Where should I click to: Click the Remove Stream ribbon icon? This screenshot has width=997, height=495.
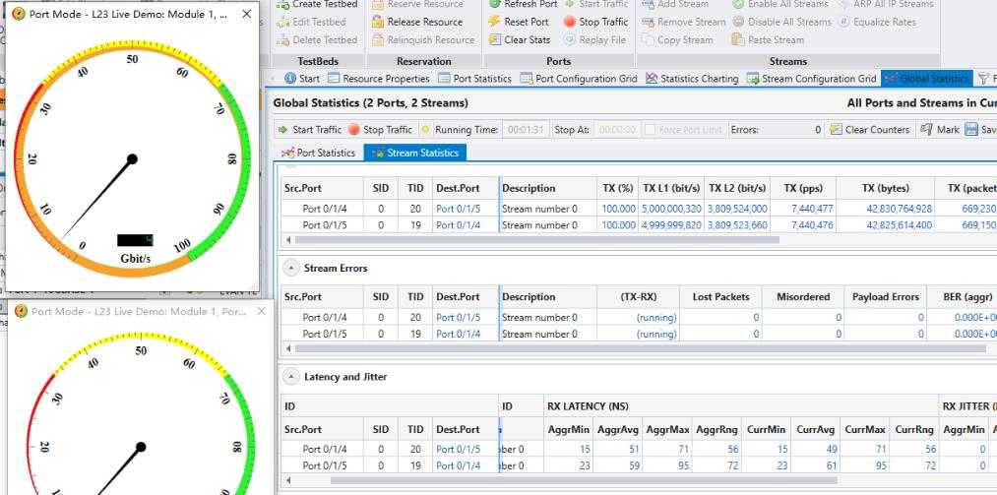(648, 22)
